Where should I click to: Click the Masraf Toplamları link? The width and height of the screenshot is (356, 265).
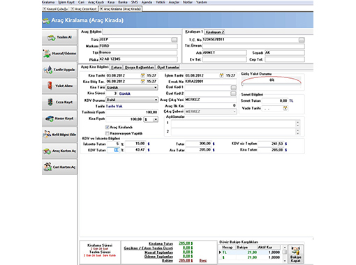click(159, 252)
